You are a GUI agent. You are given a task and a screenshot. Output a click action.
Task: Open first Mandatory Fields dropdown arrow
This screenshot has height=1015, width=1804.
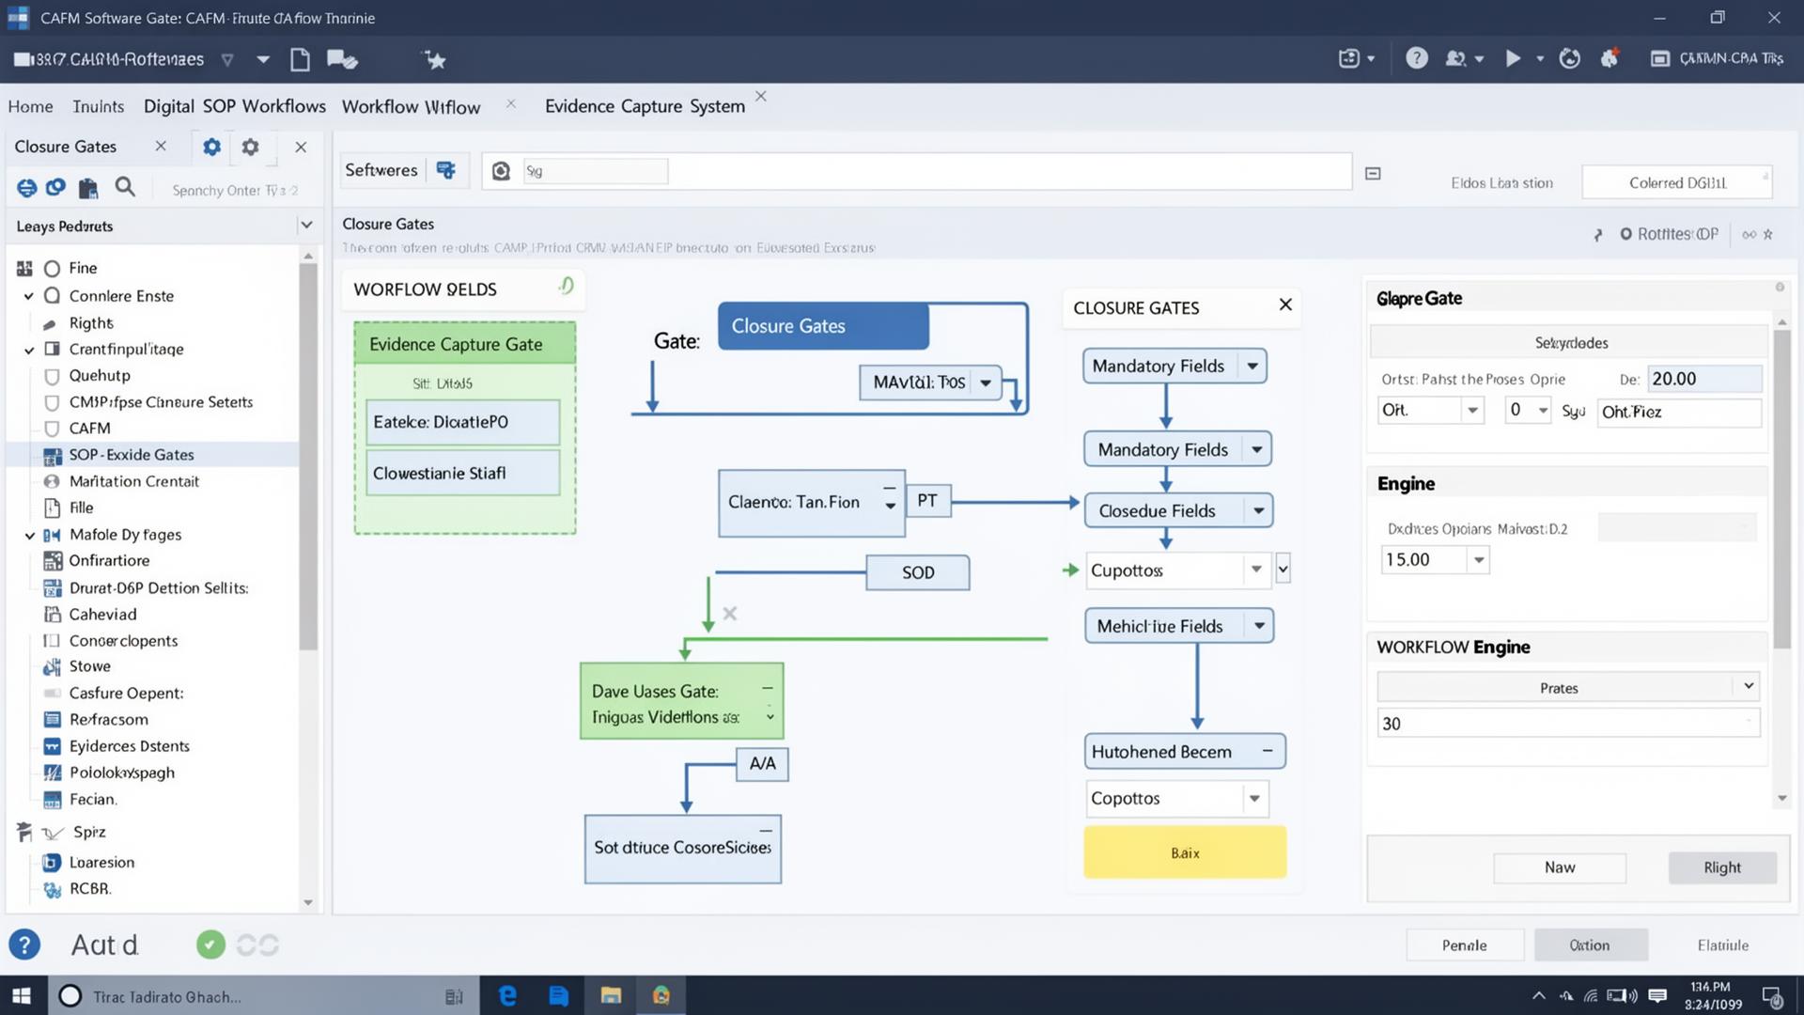click(1252, 367)
